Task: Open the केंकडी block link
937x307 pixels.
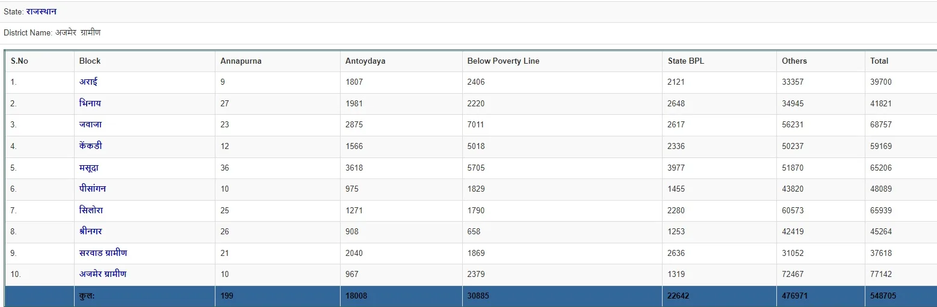Action: [91, 146]
